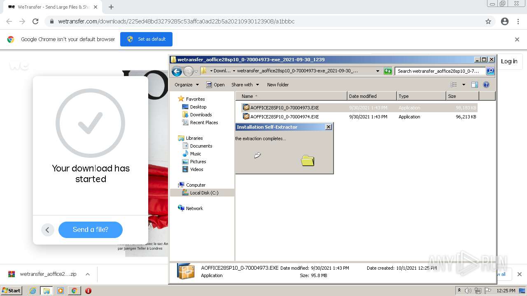
Task: Click network tray icon
Action: [x=478, y=291]
